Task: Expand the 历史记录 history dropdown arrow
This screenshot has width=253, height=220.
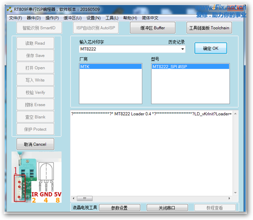Action: (182, 49)
